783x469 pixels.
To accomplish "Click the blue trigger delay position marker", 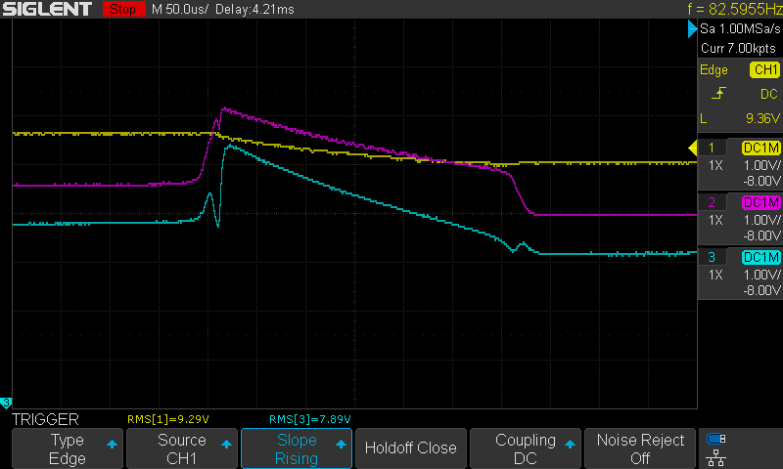I will coord(692,29).
